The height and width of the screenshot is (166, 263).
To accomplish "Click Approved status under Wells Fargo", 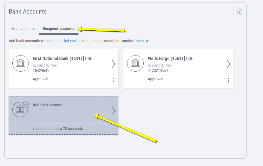I will coord(155,79).
